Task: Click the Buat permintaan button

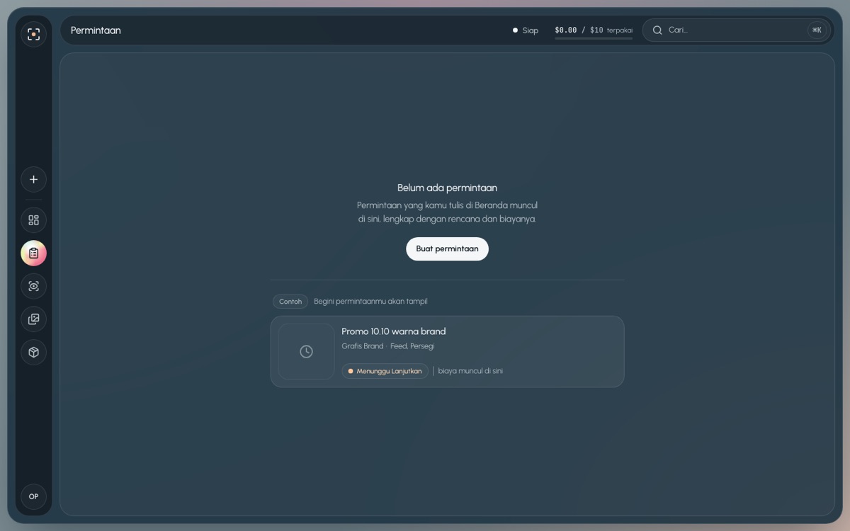Action: [x=447, y=249]
